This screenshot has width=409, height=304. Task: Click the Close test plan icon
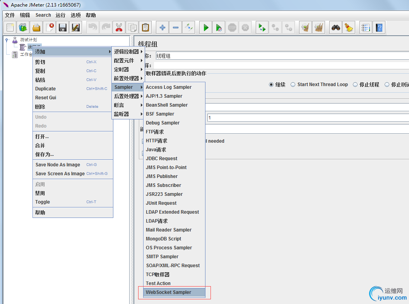click(50, 28)
